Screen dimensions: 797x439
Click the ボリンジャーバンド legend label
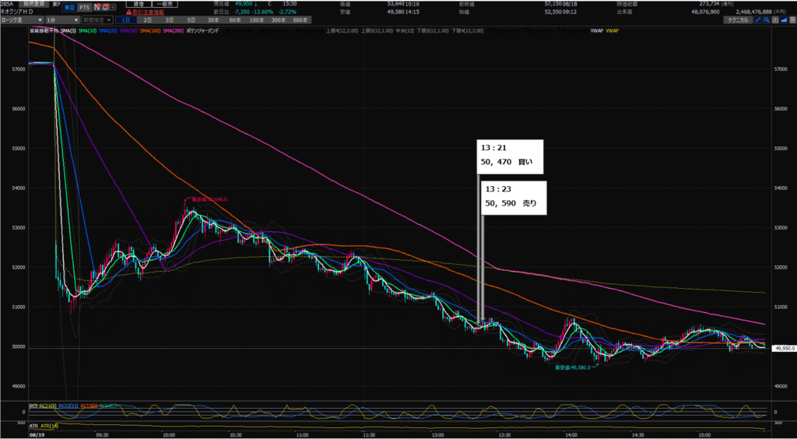[x=202, y=31]
